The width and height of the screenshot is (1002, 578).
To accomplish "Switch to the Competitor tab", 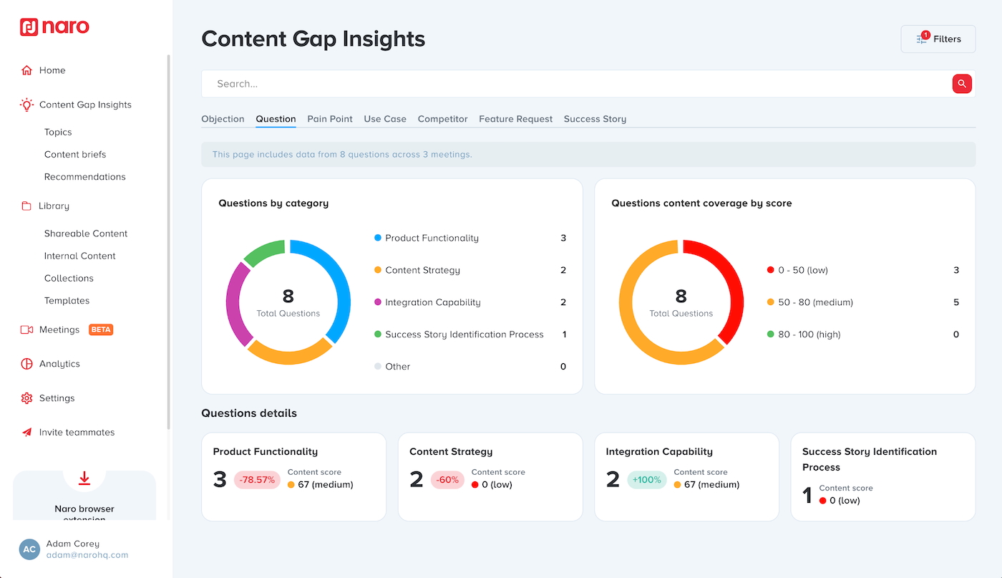I will pos(442,118).
